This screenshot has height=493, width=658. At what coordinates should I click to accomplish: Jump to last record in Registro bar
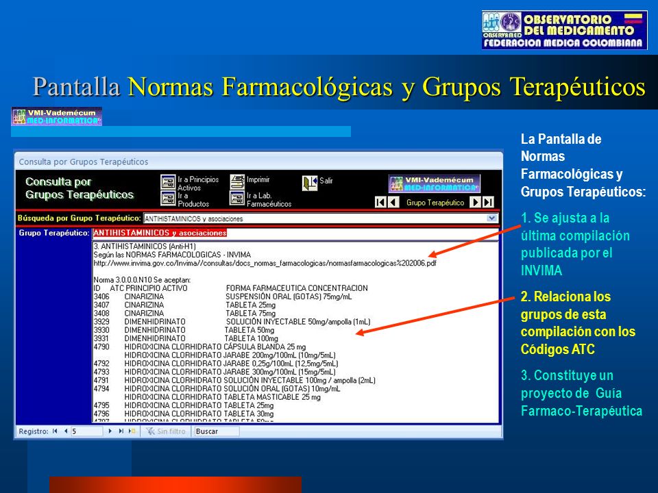point(121,431)
